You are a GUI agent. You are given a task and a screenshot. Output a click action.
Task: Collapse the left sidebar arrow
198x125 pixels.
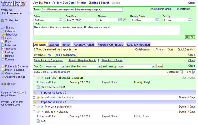30,13
